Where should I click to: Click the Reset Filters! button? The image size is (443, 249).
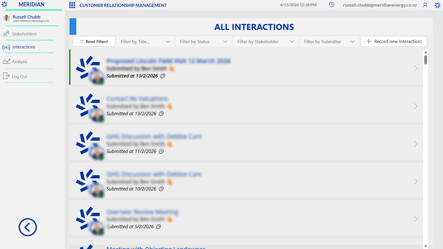tap(94, 41)
